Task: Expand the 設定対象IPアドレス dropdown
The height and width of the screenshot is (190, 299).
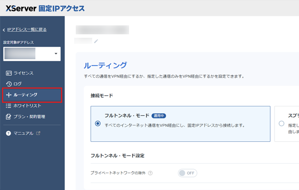Action: (x=32, y=54)
